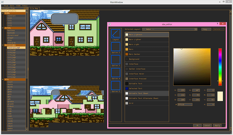233x135 pixels.
Task: Select the instruct_bg0 background item
Action: point(16,48)
